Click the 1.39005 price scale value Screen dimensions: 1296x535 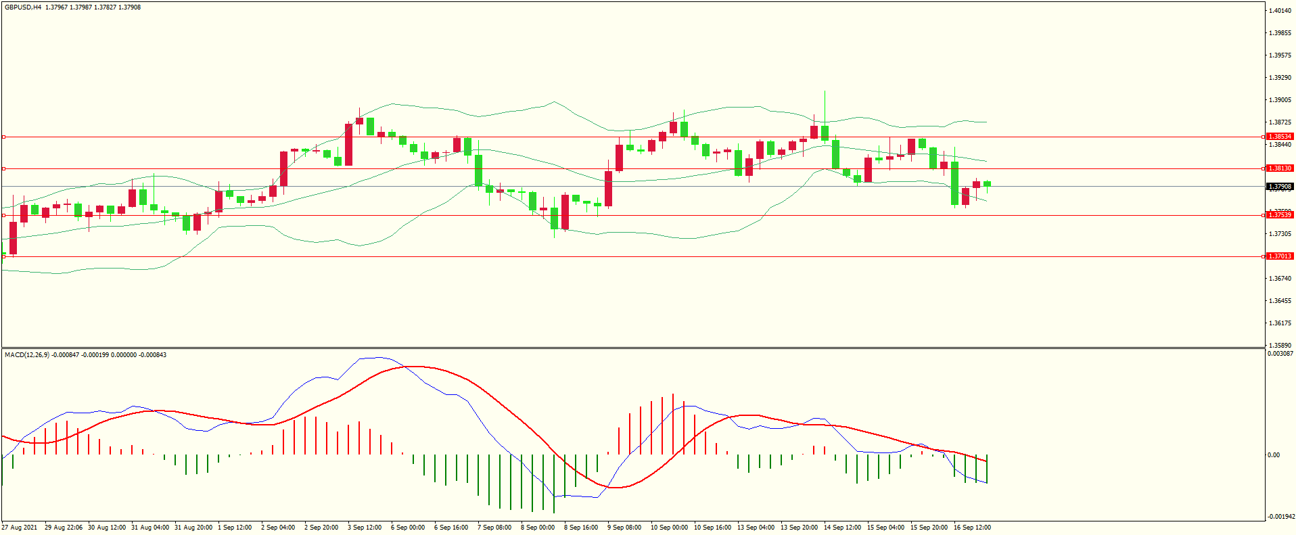click(x=1280, y=100)
